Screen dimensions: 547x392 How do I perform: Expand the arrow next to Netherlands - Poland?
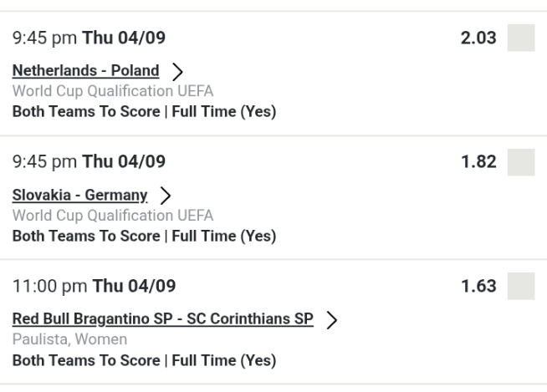[177, 71]
